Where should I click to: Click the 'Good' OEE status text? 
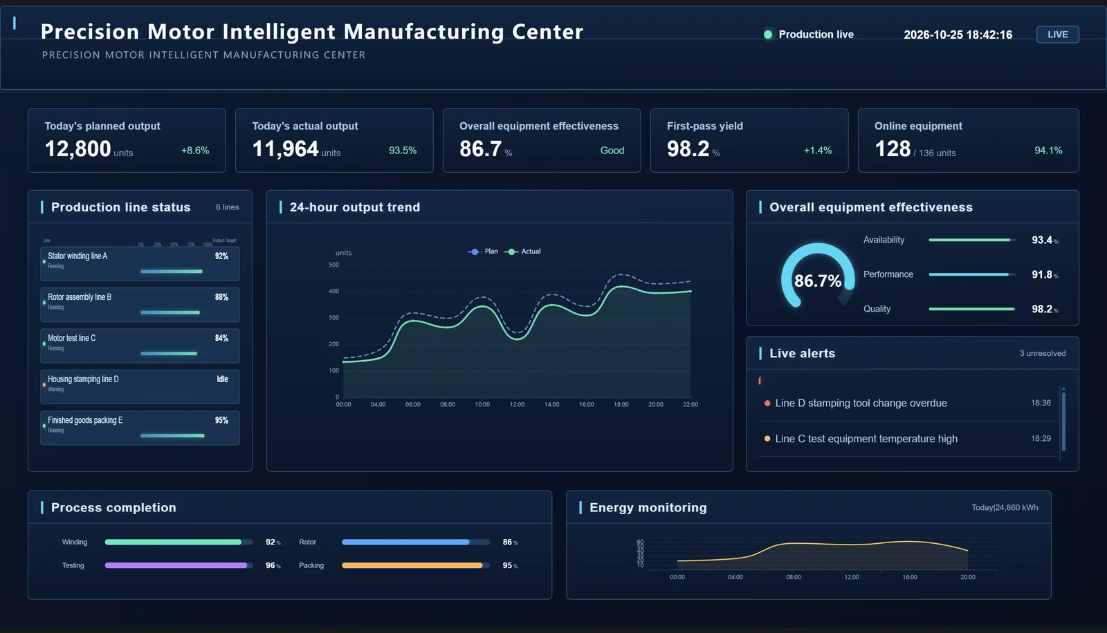point(612,150)
